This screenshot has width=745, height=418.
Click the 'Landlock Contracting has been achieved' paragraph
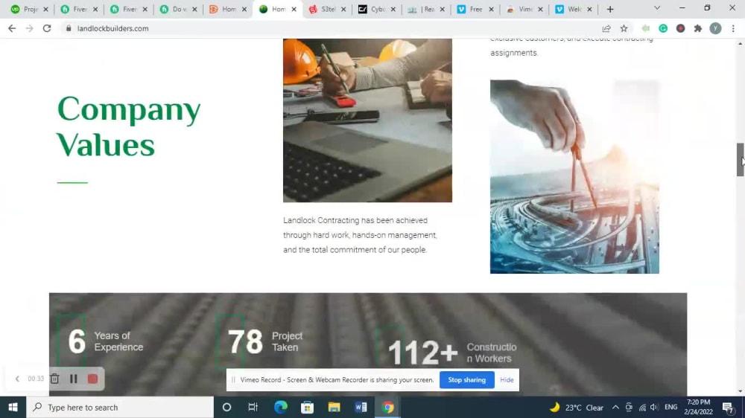360,235
